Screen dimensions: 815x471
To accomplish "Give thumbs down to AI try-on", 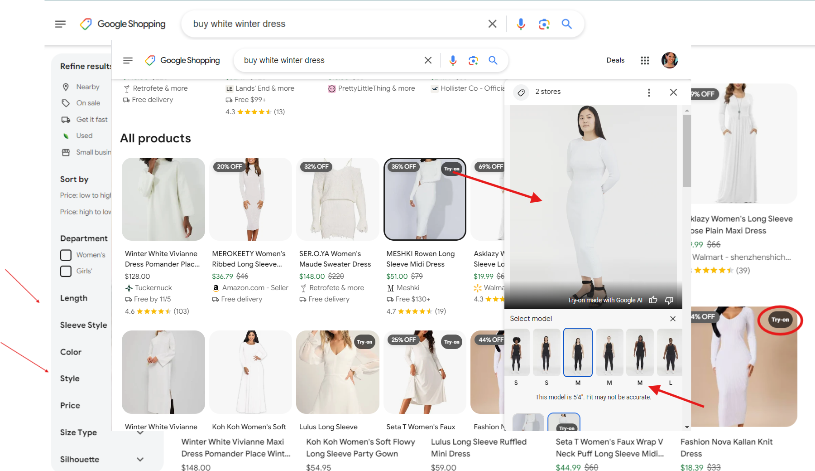I will 669,300.
